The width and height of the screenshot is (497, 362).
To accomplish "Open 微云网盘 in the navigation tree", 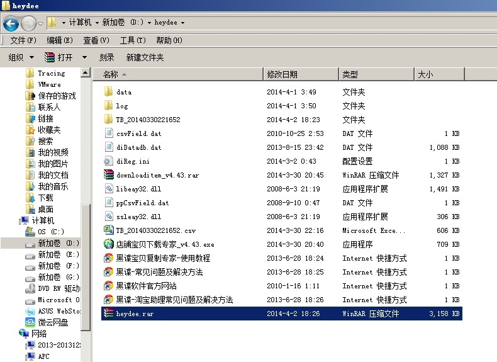I will click(53, 323).
